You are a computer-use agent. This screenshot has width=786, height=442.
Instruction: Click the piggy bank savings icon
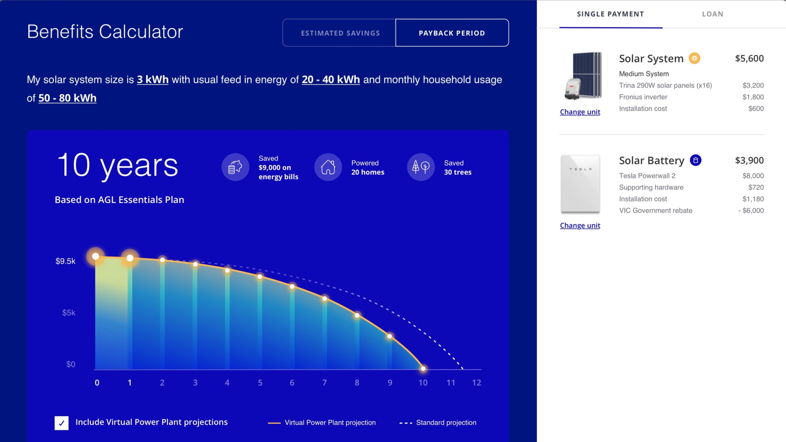point(235,167)
